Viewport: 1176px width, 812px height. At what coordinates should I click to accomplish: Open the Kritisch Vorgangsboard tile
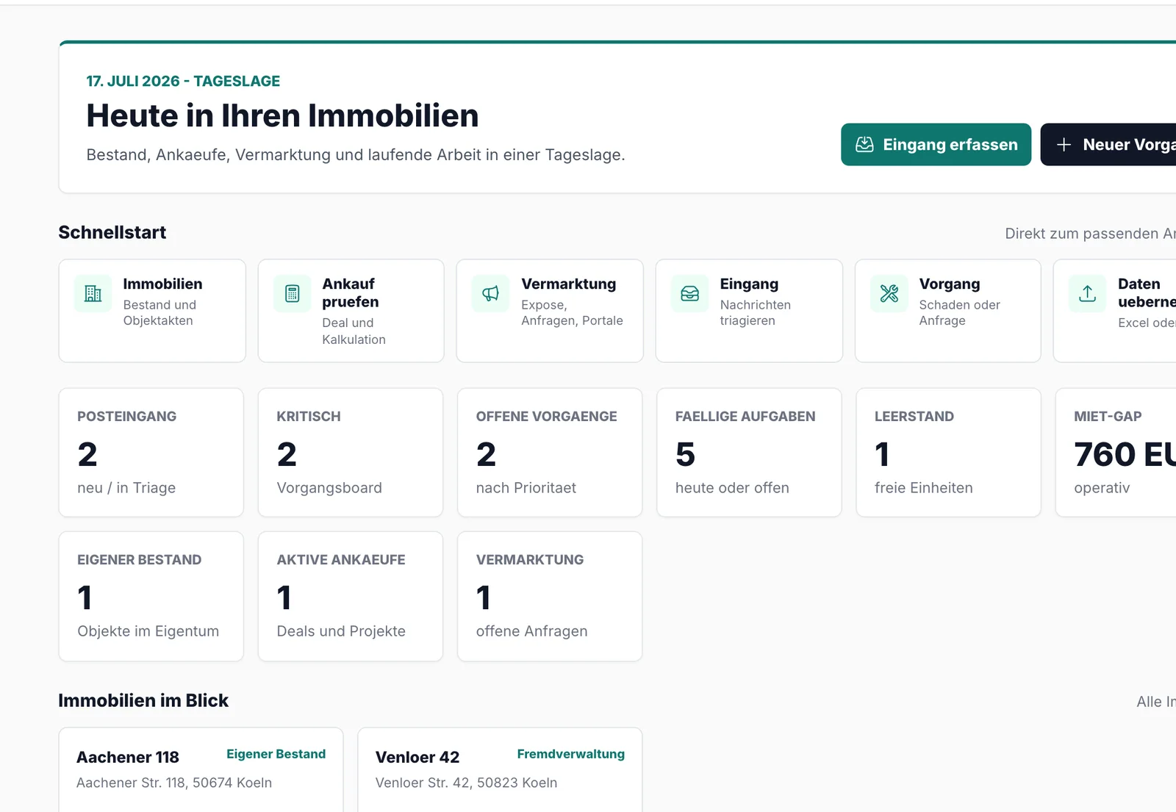click(x=351, y=453)
